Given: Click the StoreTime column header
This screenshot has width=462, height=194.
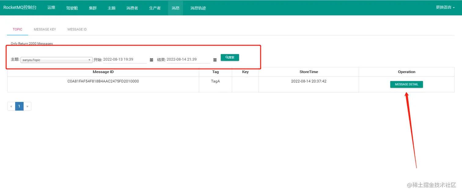Looking at the screenshot, I should [309, 72].
